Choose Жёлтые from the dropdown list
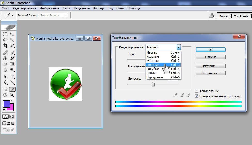The height and width of the screenshot is (145, 252). point(163,60)
